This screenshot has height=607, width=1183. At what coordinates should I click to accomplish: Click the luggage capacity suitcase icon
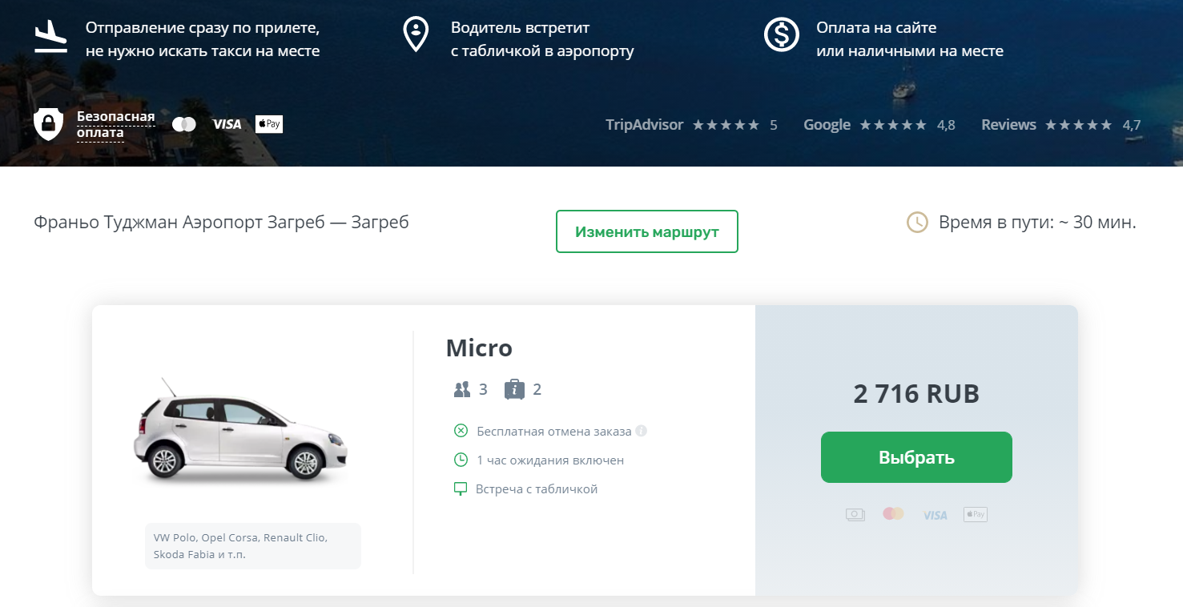[x=514, y=390]
